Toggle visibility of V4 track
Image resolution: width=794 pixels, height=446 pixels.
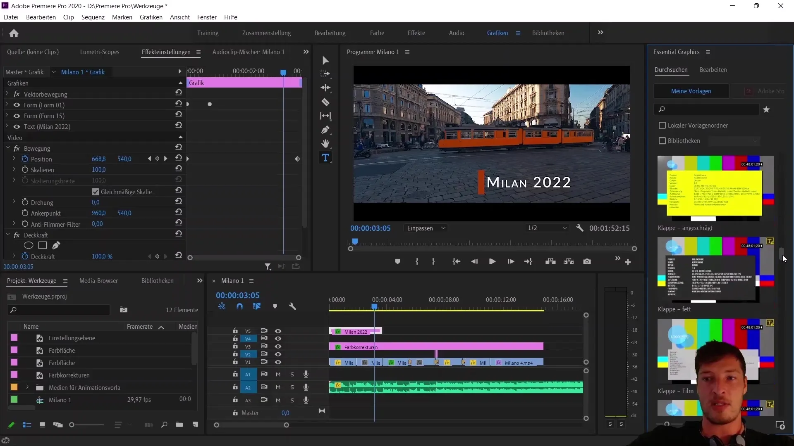click(278, 338)
